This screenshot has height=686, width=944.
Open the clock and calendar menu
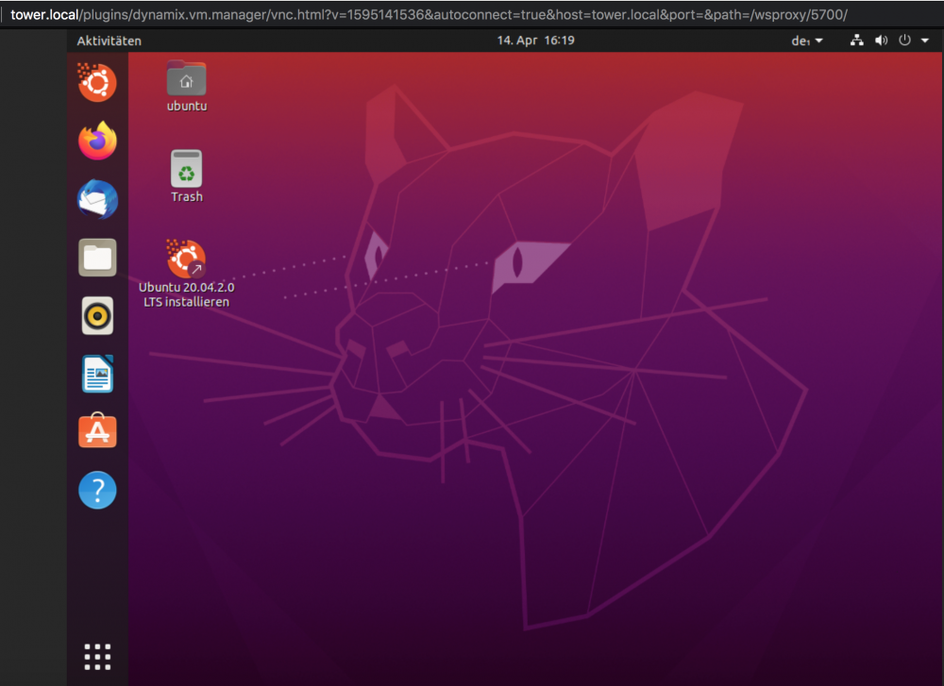click(x=535, y=41)
